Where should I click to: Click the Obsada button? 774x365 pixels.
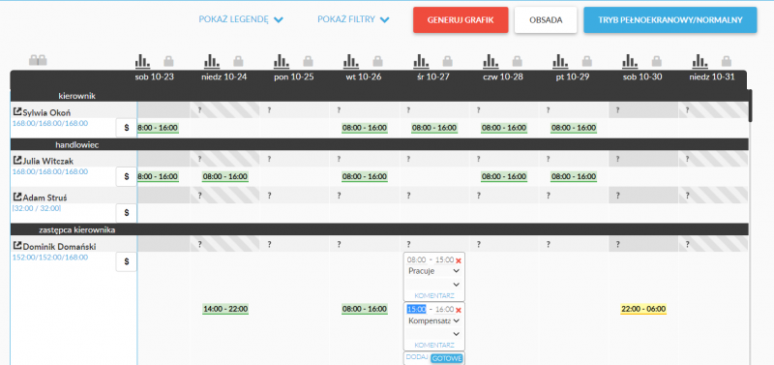point(546,20)
